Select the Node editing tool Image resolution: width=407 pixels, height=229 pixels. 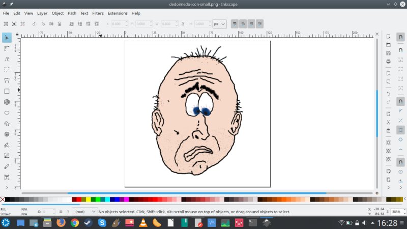click(x=7, y=48)
